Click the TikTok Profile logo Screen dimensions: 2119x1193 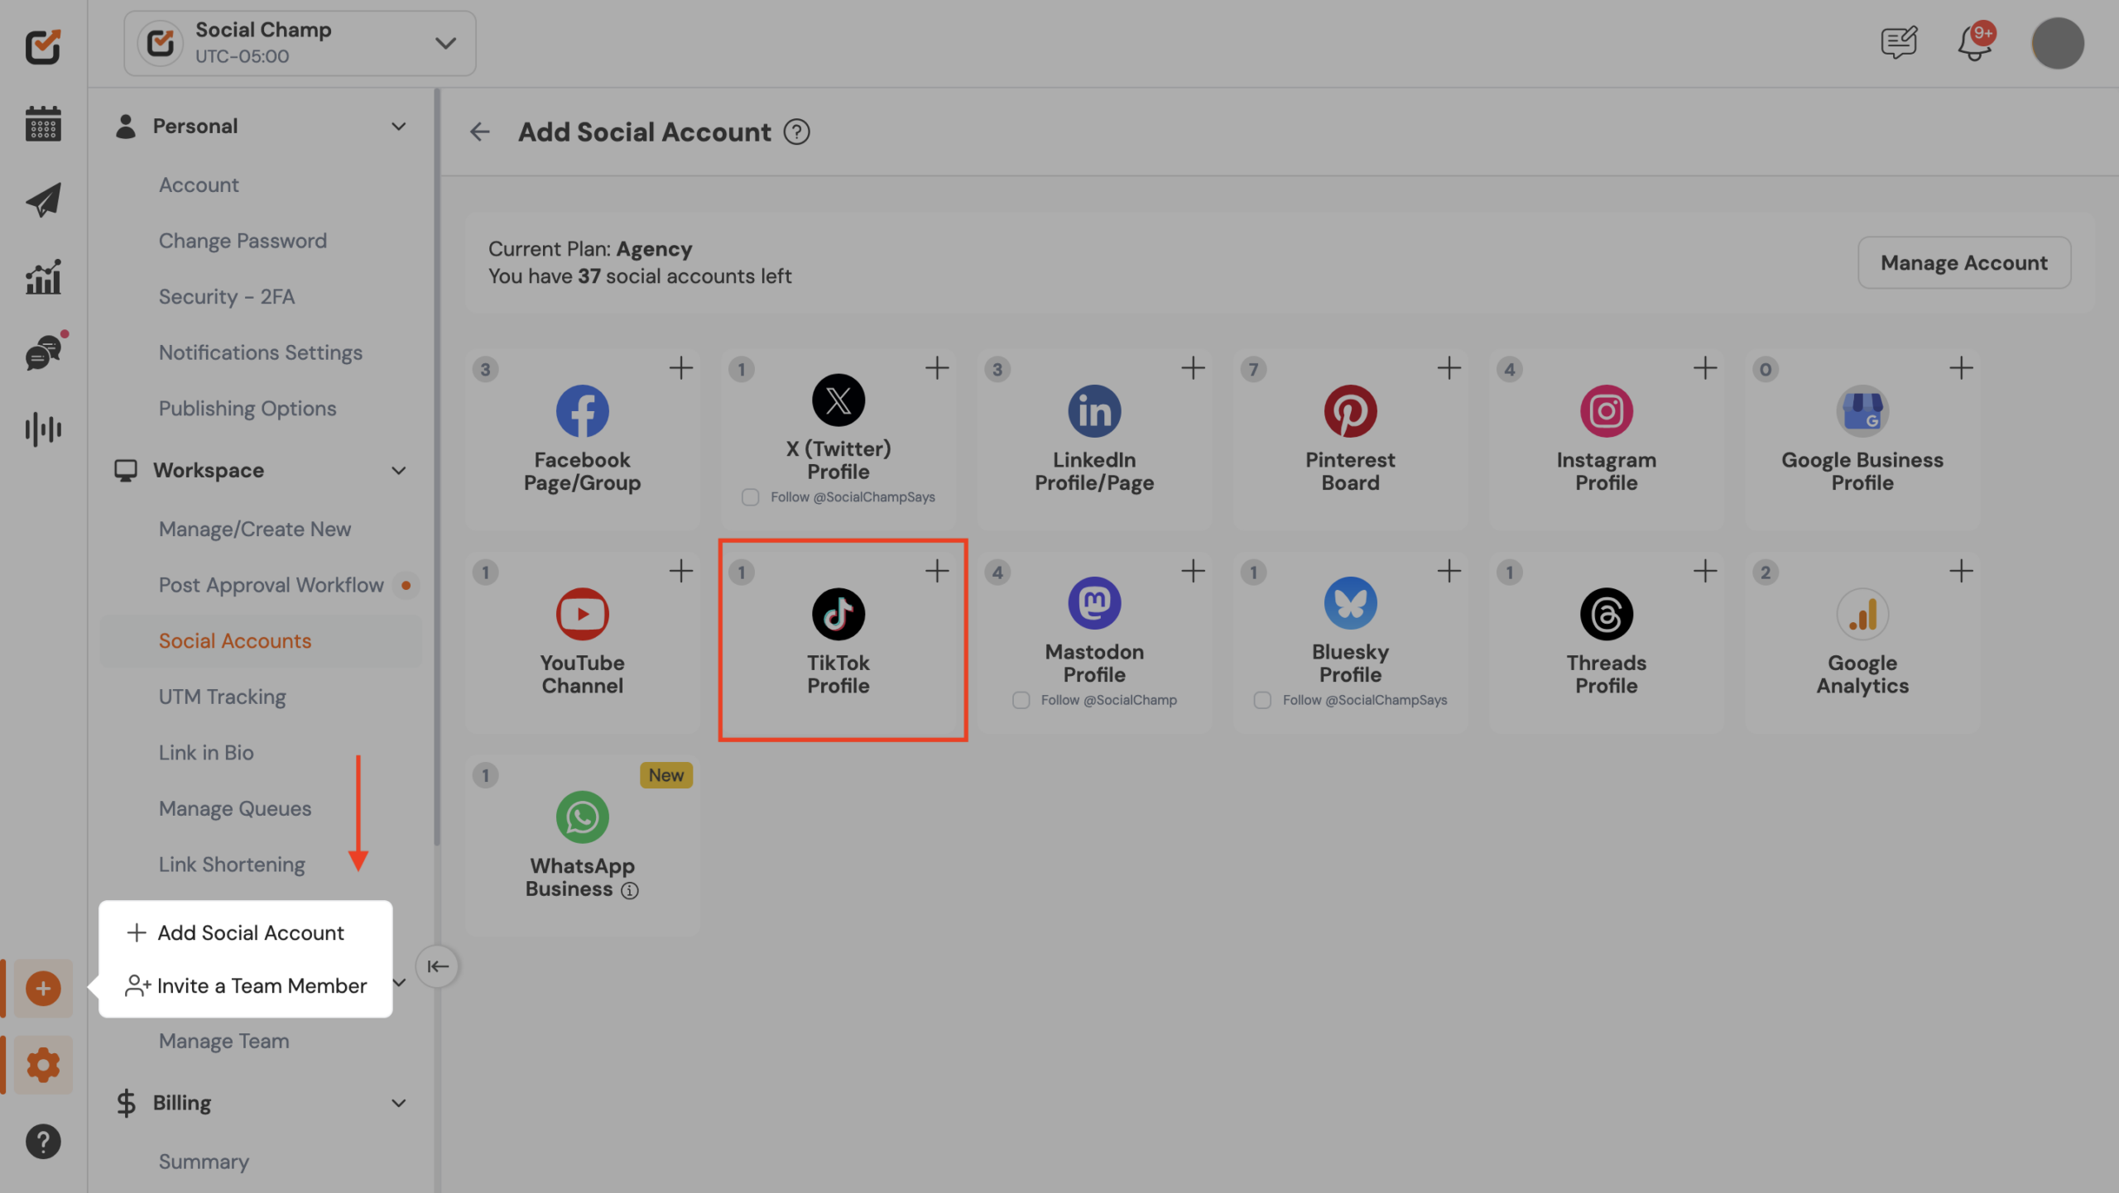[838, 614]
